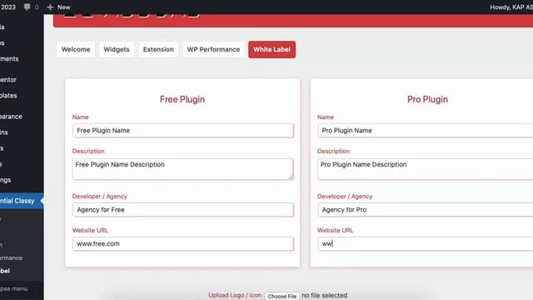Click the Pro Plugin Name field
Screen dimensions: 533x300
[426, 131]
